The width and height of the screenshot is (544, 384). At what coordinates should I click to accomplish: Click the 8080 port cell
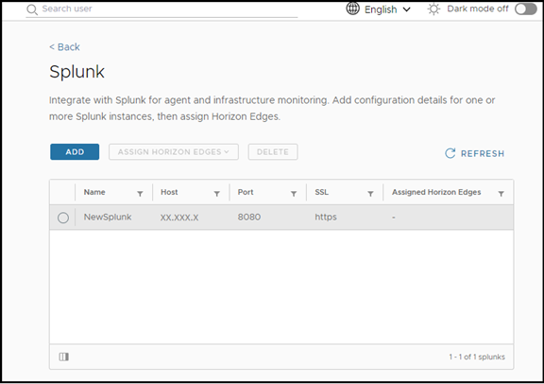[x=249, y=217]
